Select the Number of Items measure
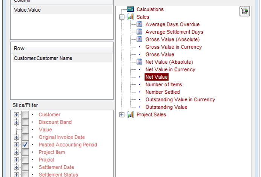Image resolution: width=261 pixels, height=177 pixels. click(164, 85)
